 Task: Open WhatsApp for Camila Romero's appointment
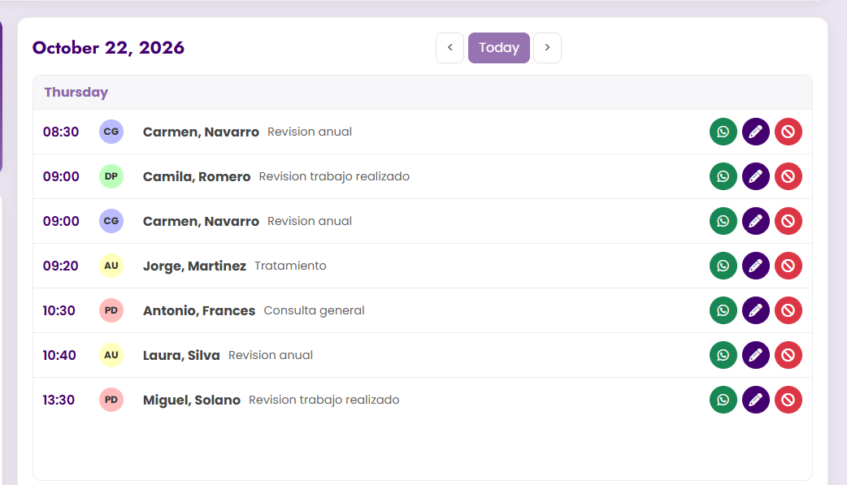723,176
